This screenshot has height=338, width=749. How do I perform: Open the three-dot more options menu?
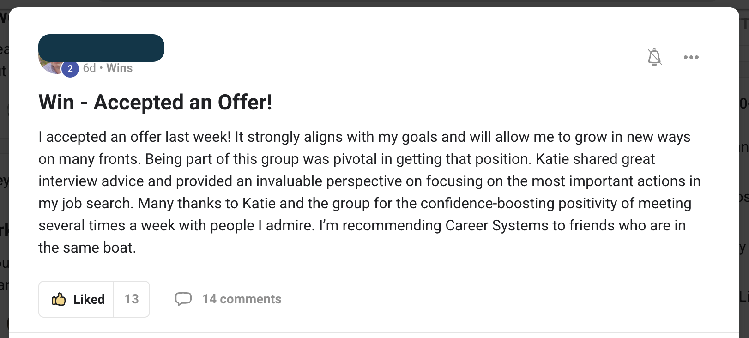[691, 57]
